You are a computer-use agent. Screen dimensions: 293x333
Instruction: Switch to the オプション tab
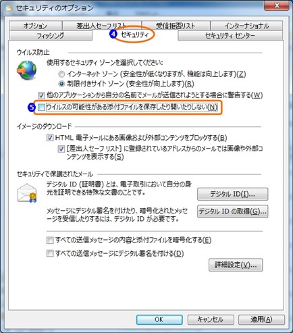pyautogui.click(x=35, y=26)
